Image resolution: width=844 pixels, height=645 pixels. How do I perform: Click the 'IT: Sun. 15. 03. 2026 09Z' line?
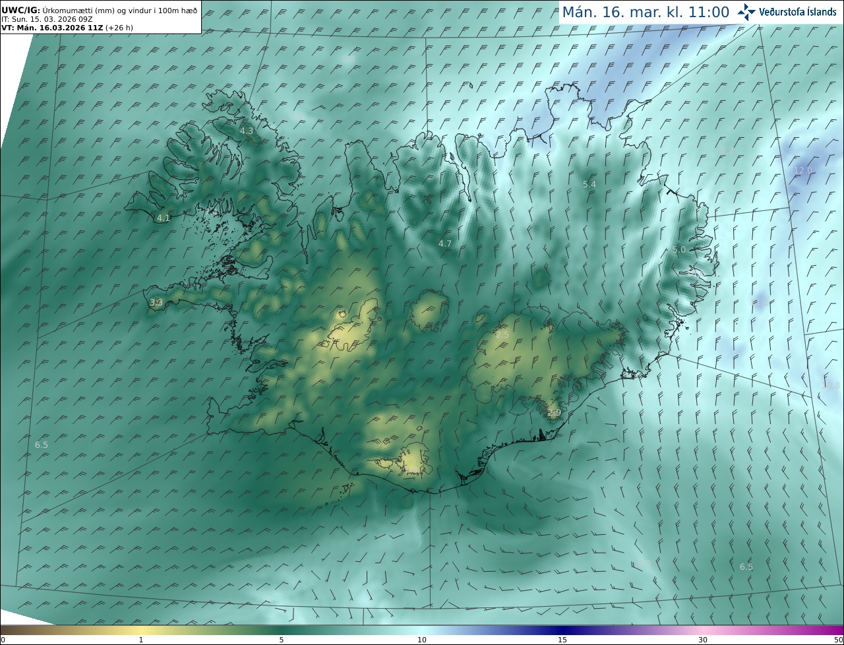pyautogui.click(x=46, y=20)
